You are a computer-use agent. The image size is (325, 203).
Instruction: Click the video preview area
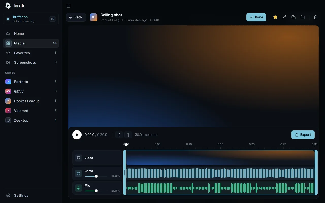(193, 76)
